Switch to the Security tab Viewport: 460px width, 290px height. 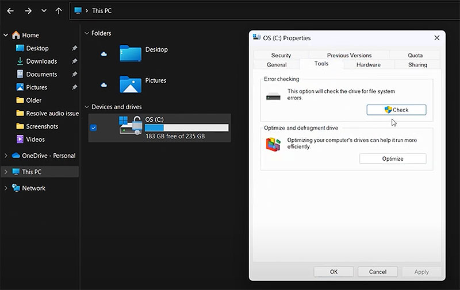pyautogui.click(x=281, y=55)
